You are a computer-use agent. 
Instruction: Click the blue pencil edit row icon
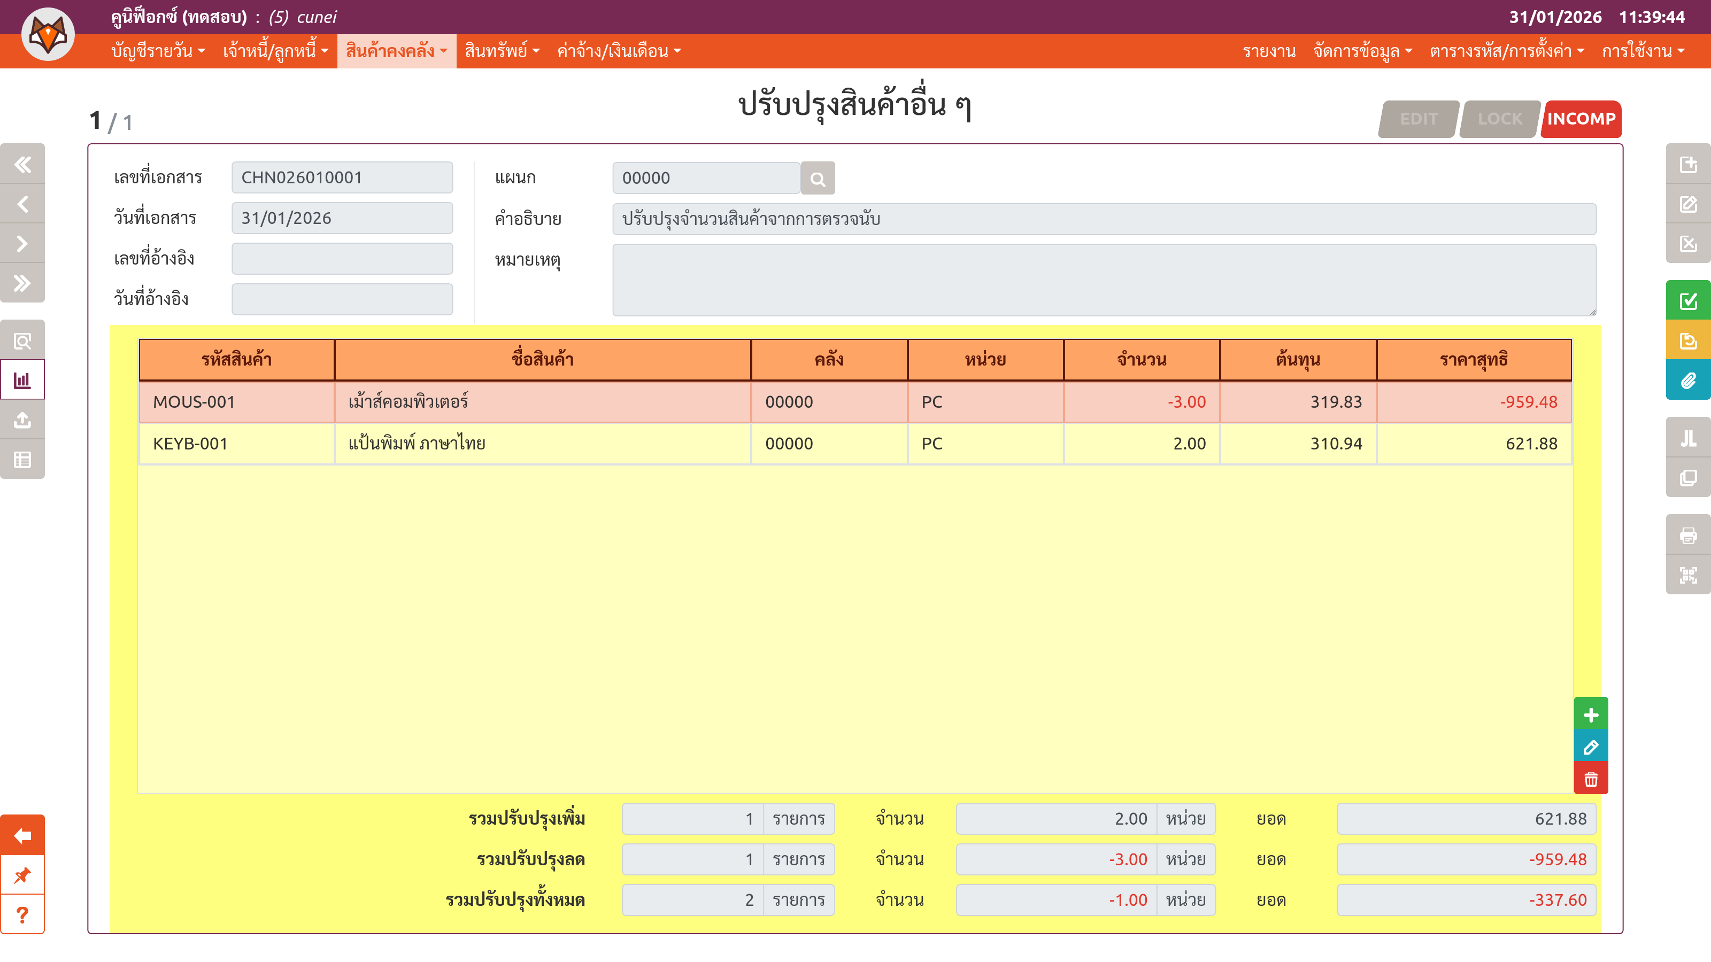(x=1590, y=747)
